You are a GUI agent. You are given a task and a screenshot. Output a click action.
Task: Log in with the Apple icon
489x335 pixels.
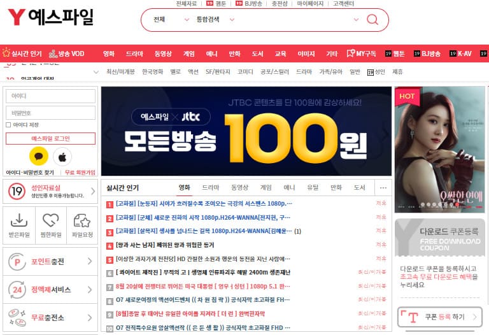62,157
